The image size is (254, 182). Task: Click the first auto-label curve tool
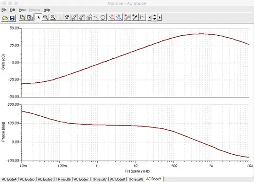pyautogui.click(x=74, y=17)
